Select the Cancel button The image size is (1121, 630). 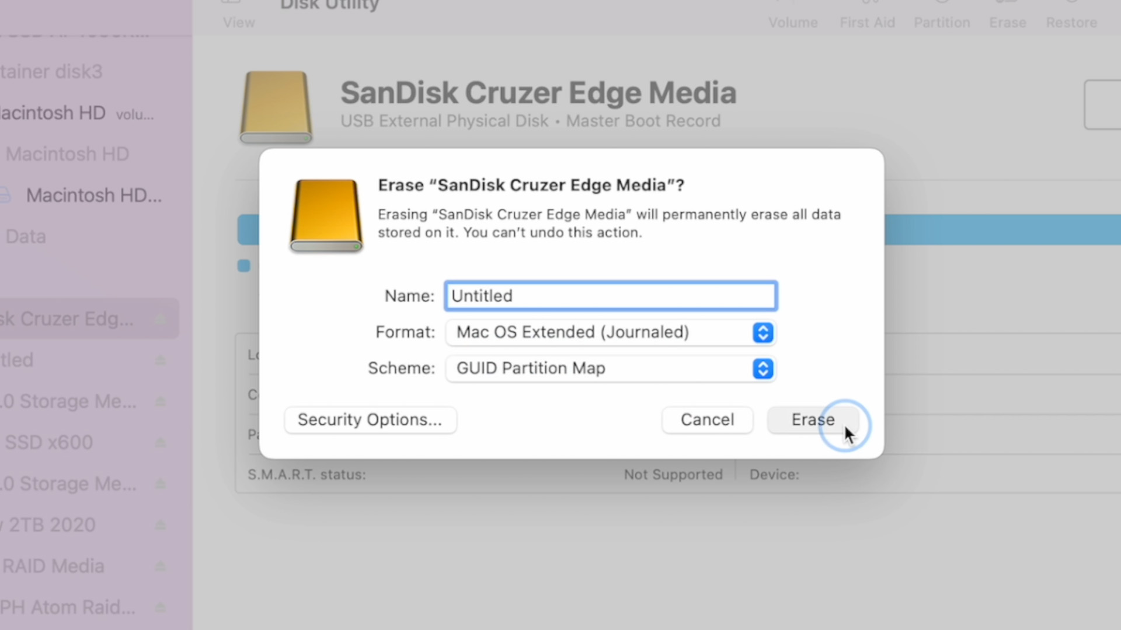tap(707, 419)
